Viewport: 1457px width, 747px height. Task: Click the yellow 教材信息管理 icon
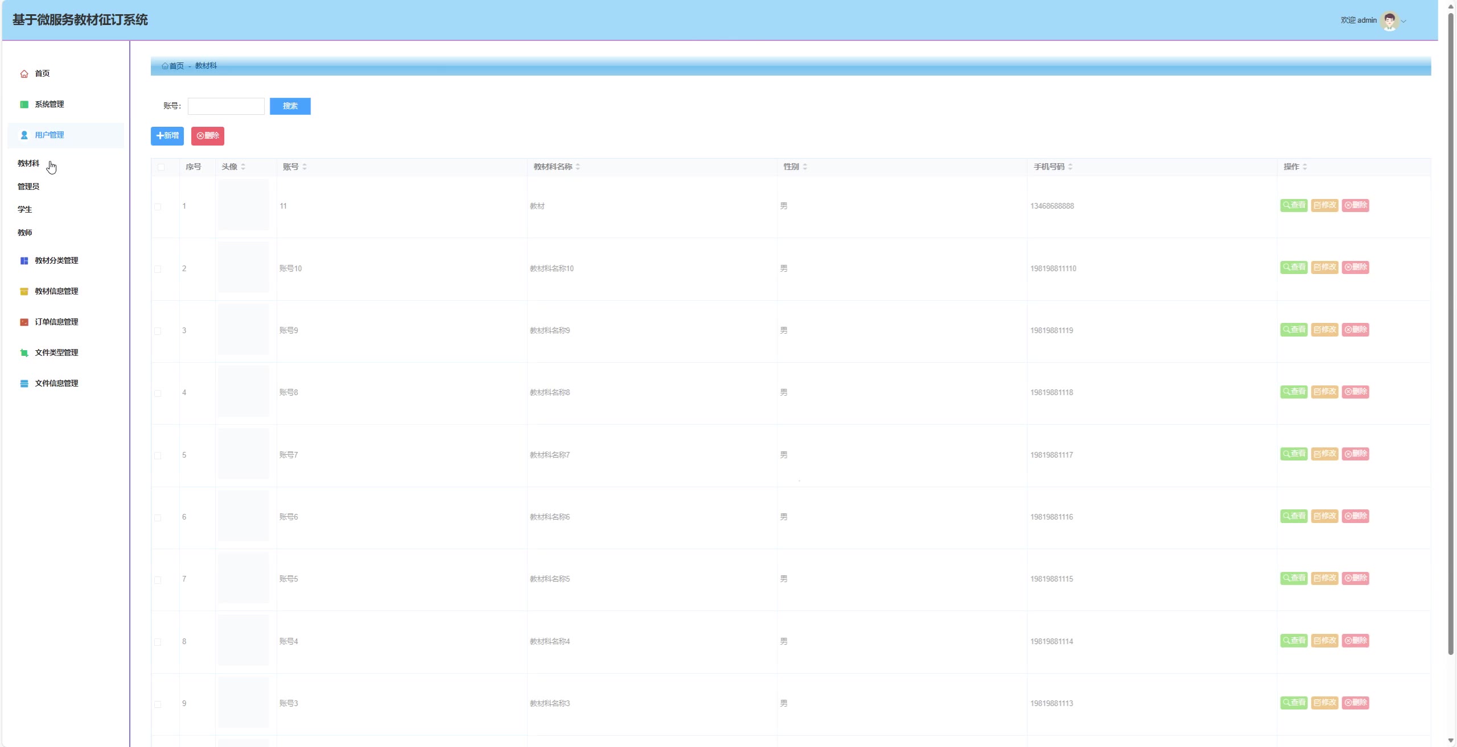(x=24, y=292)
